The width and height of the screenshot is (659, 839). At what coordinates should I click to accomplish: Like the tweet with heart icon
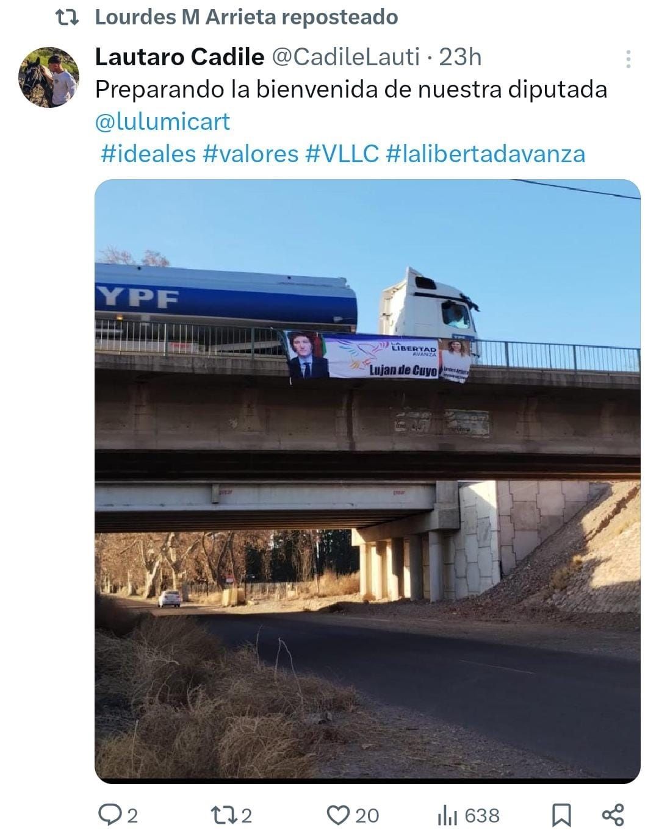click(x=338, y=815)
